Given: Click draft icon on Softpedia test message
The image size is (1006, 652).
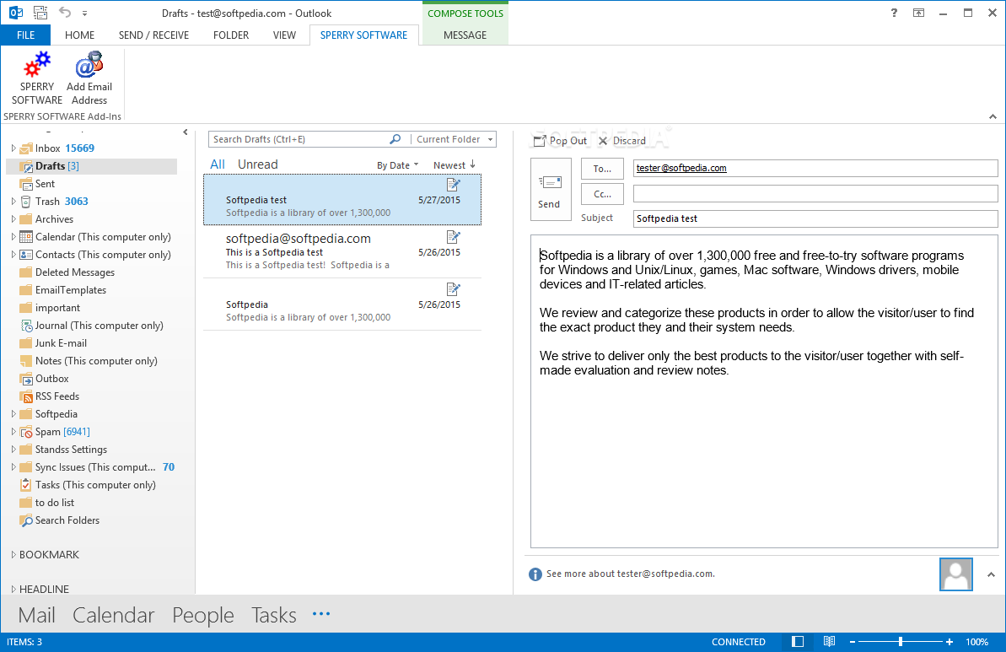Looking at the screenshot, I should 454,185.
